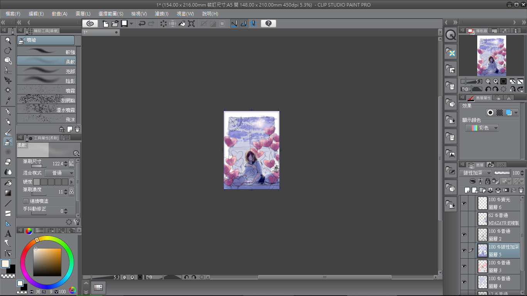Viewport: 527px width, 296px height.
Task: Choose the 飛沫 airbrush sub tool
Action: [x=46, y=119]
